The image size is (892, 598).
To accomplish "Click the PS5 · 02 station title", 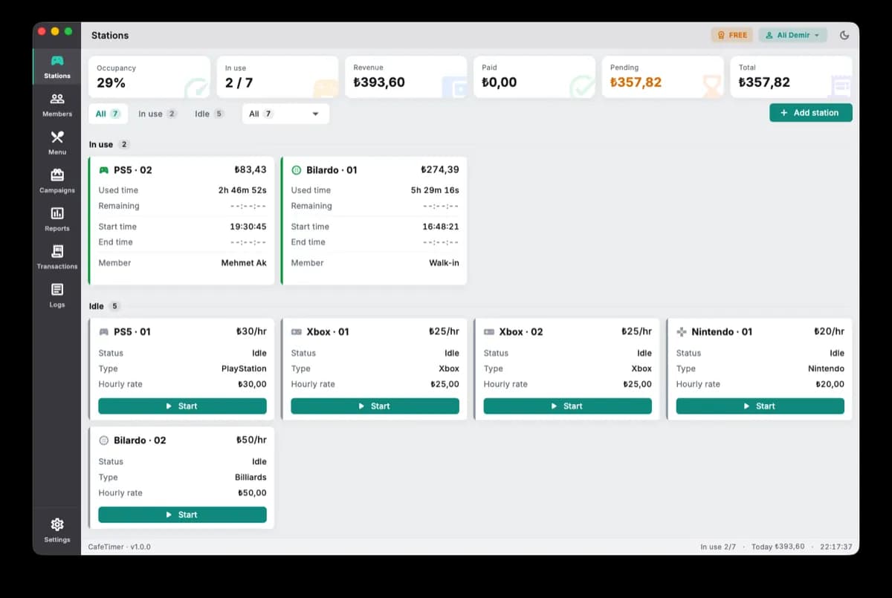I will [x=133, y=170].
